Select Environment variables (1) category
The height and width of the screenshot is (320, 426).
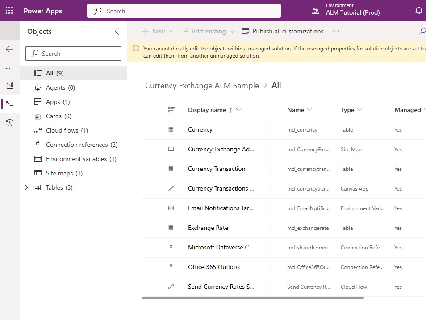point(73,159)
